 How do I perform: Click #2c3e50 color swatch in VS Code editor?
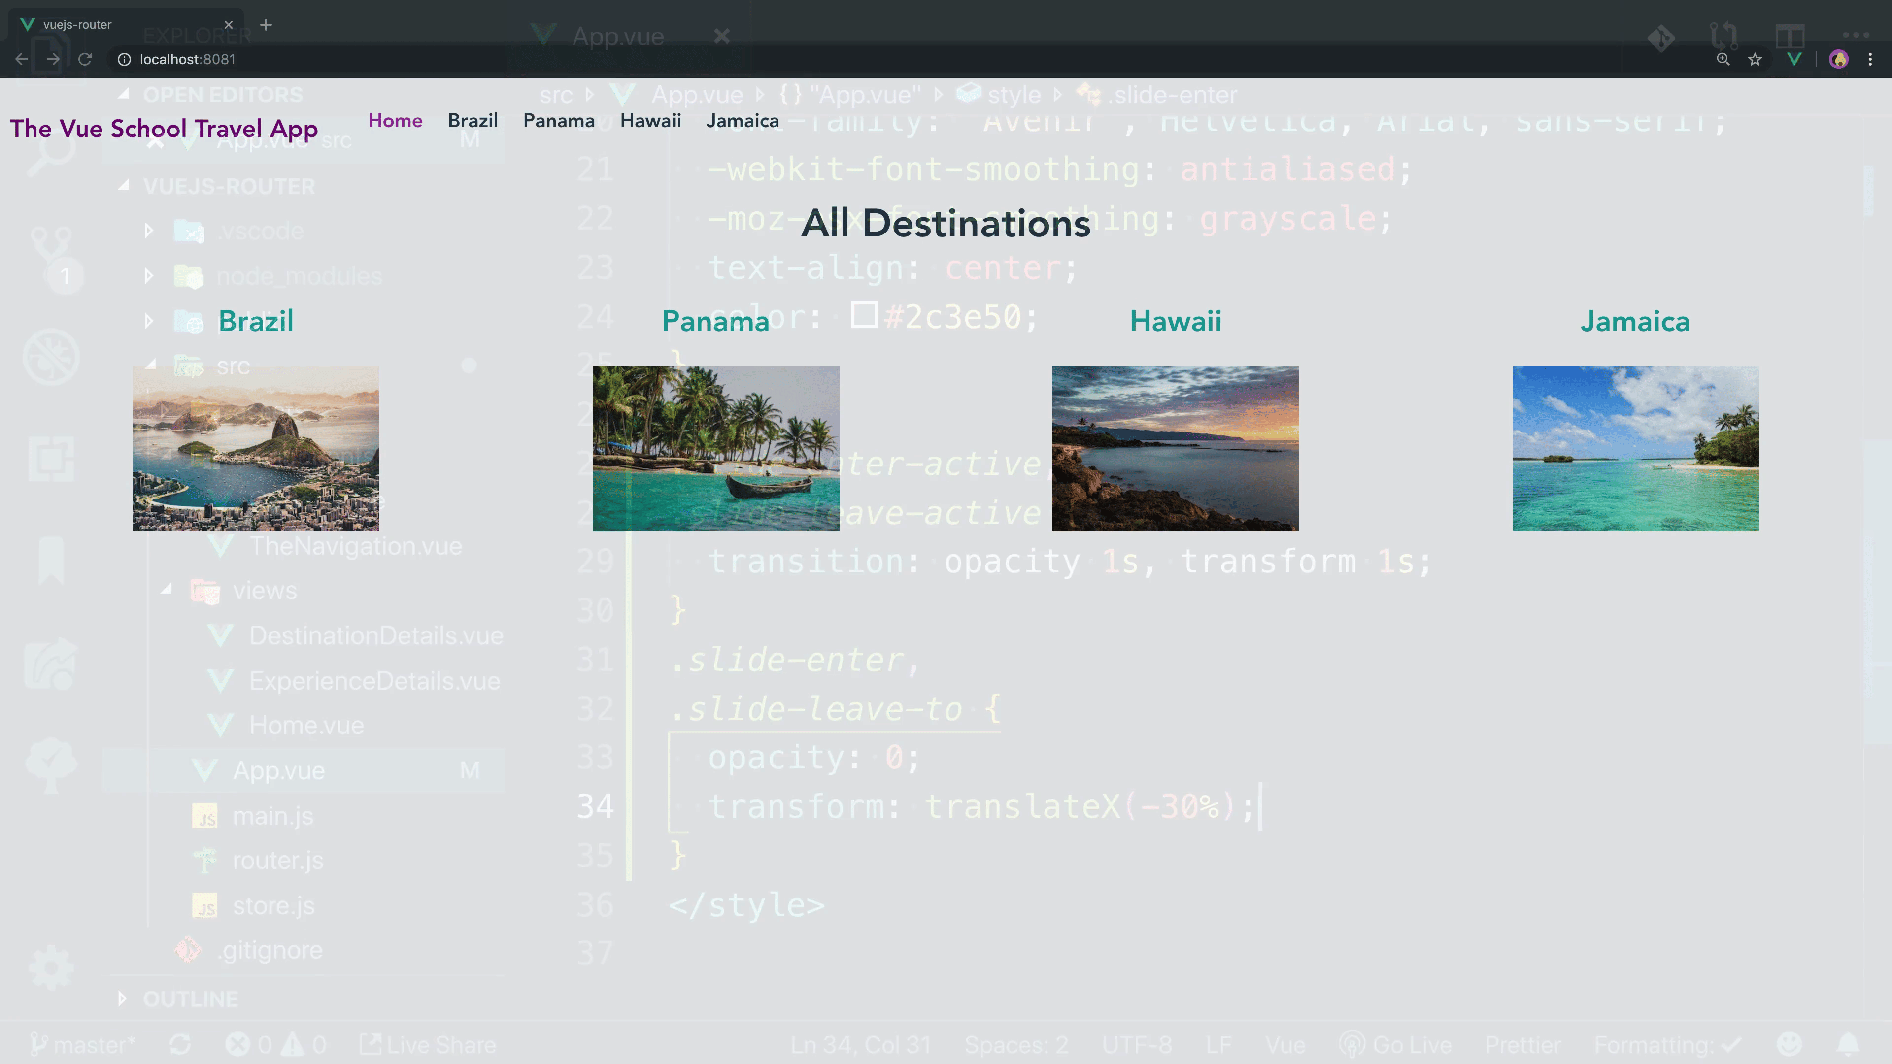coord(865,316)
